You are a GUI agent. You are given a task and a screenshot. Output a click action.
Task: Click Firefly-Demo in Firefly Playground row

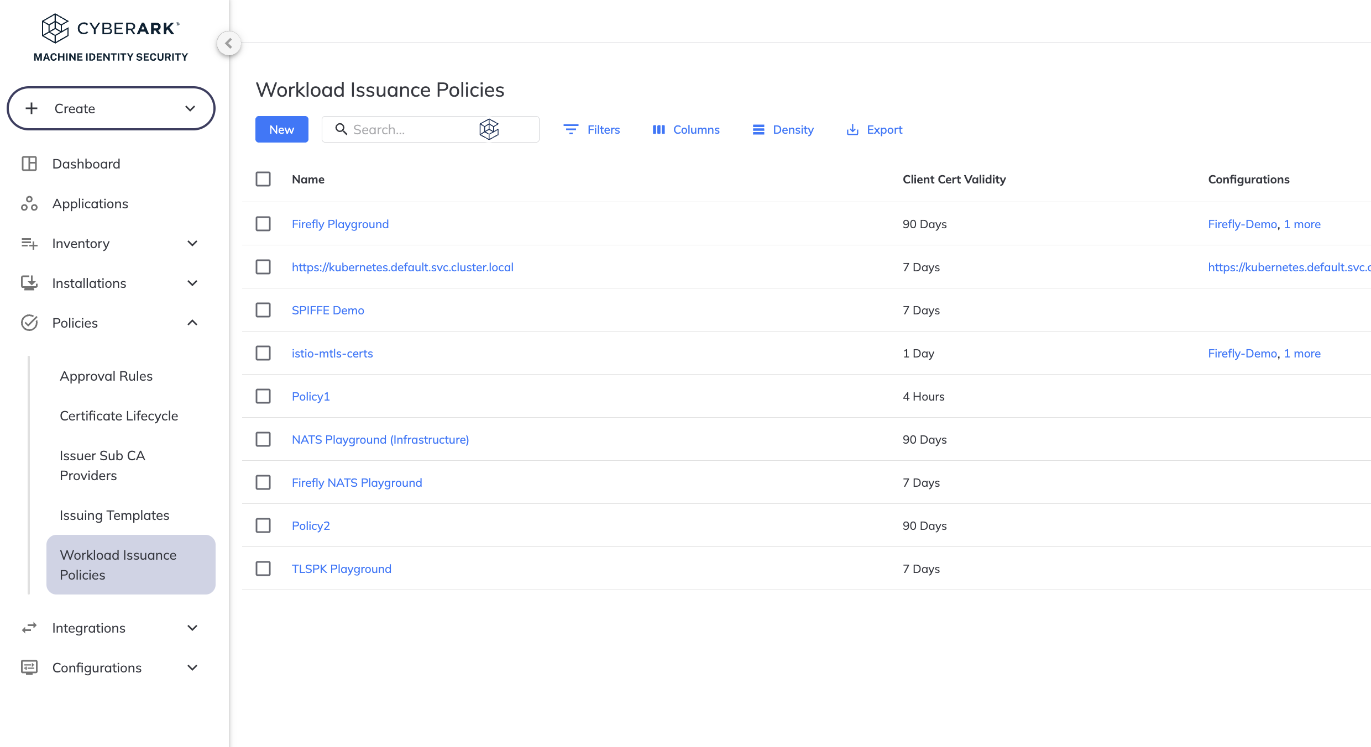pyautogui.click(x=1242, y=224)
